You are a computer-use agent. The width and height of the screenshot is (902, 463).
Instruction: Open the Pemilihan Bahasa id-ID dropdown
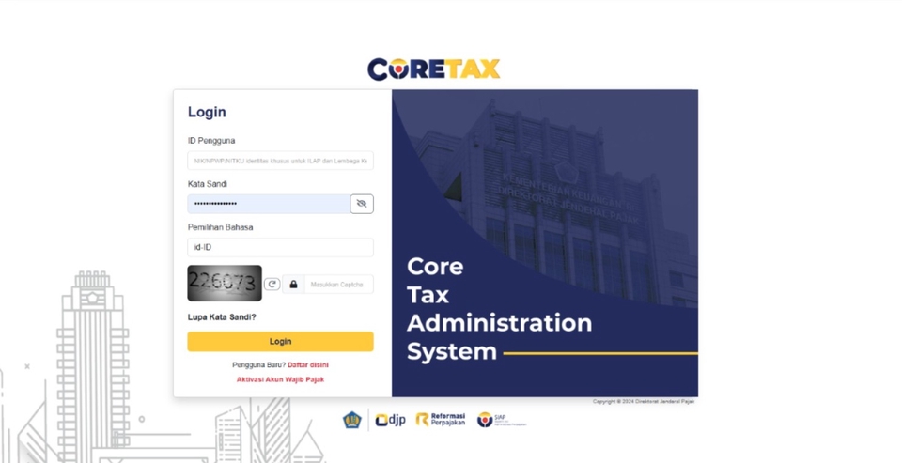(281, 247)
